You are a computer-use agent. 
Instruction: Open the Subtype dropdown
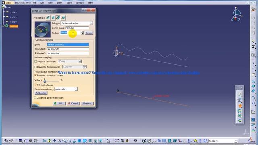pos(92,23)
